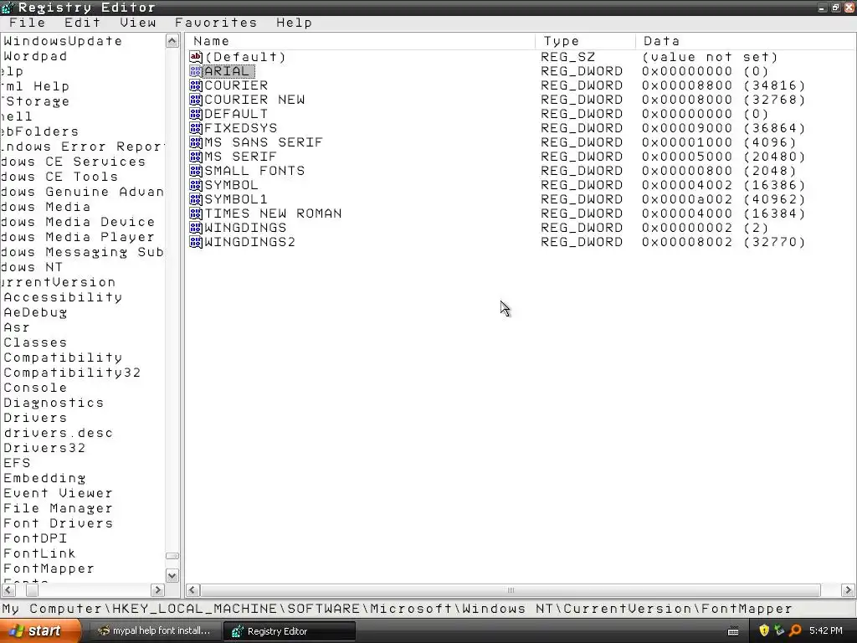Screen dimensions: 857x643
Task: Click the tree pane vertical scrollbar thumb
Action: [172, 556]
